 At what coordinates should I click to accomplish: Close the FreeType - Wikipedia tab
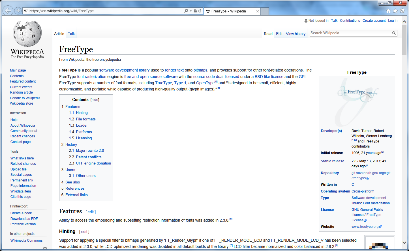point(257,11)
